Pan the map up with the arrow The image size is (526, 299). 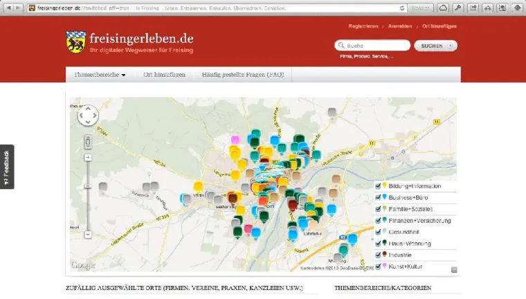pyautogui.click(x=88, y=109)
